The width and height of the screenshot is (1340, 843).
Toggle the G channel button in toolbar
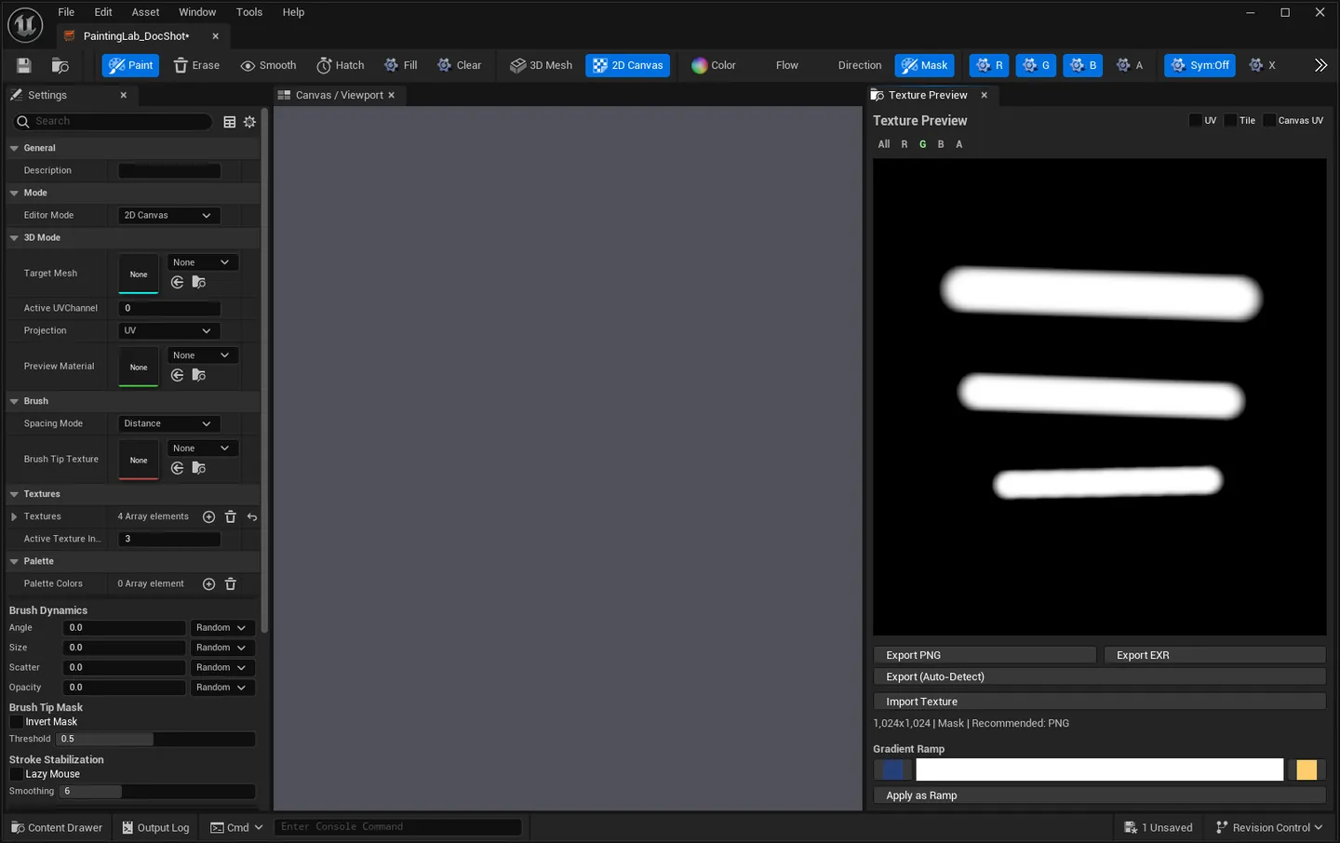point(1036,65)
